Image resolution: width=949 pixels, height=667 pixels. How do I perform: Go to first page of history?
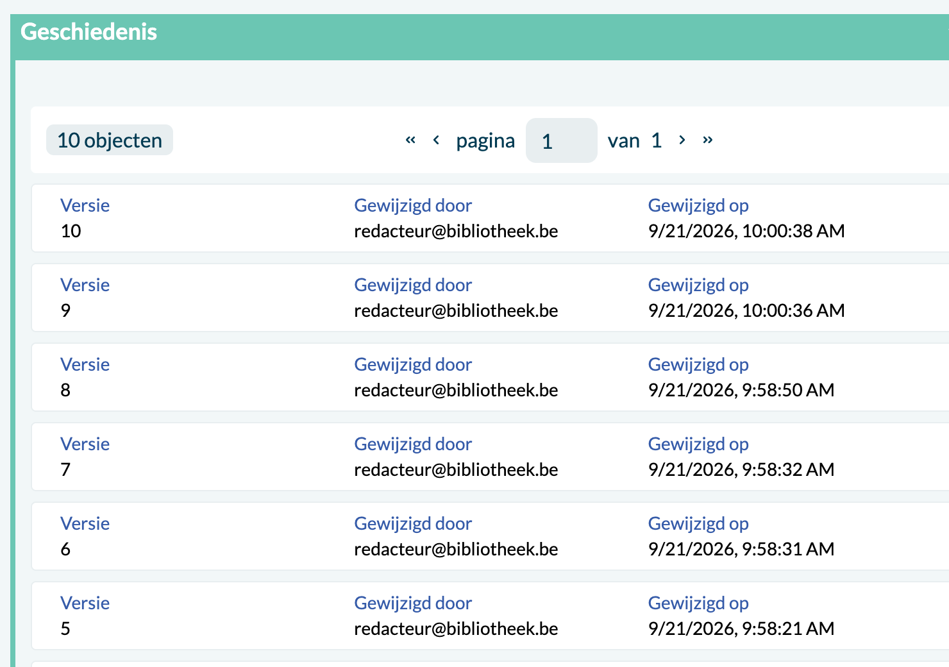[x=411, y=140]
